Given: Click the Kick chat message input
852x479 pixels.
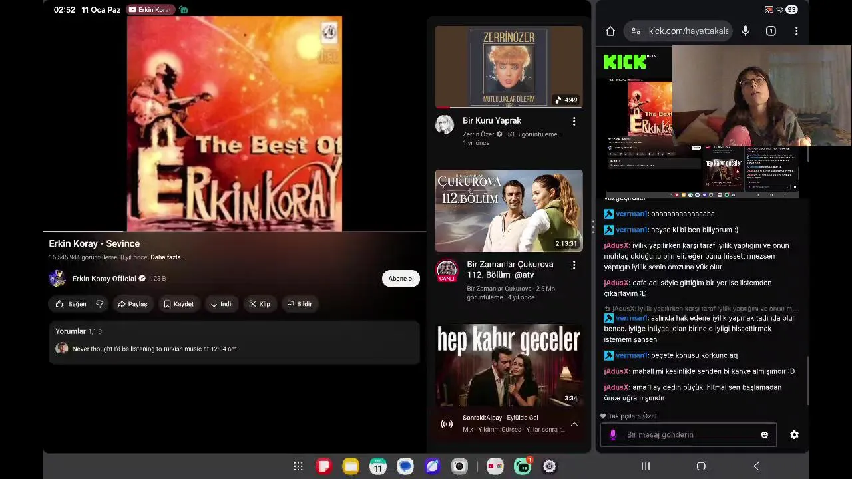Looking at the screenshot, I should pos(689,435).
